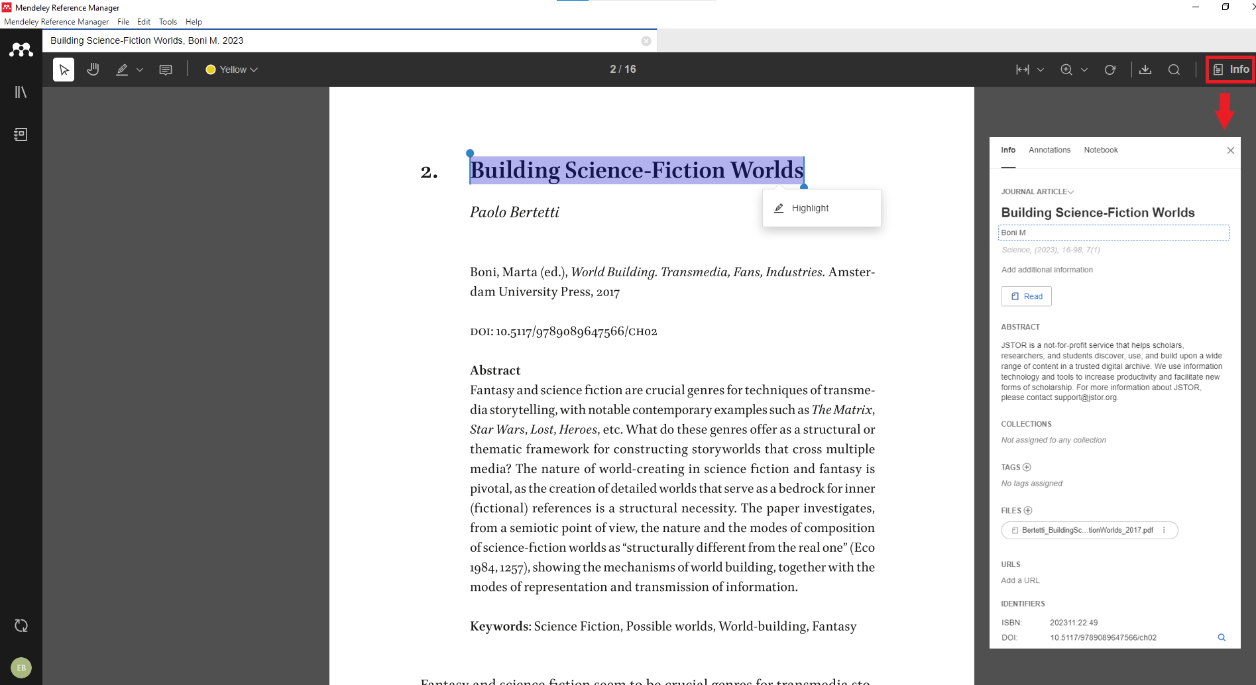Viewport: 1256px width, 685px height.
Task: Switch to the Annotations tab
Action: pos(1049,150)
